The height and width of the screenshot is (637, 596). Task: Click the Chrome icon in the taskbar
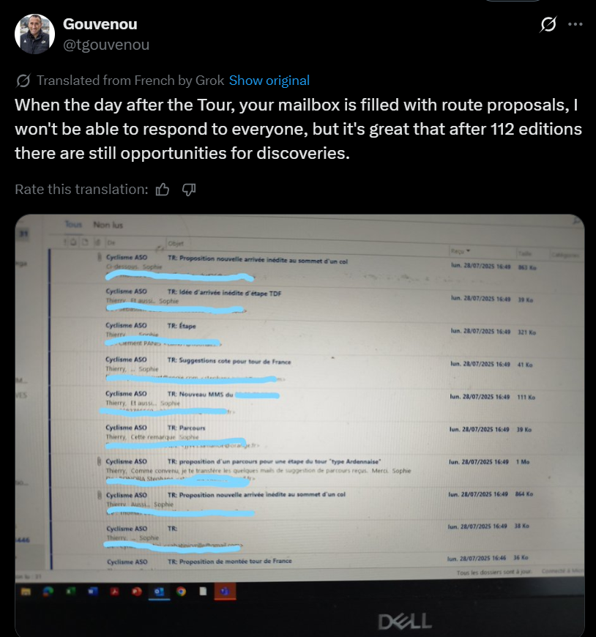tap(181, 591)
